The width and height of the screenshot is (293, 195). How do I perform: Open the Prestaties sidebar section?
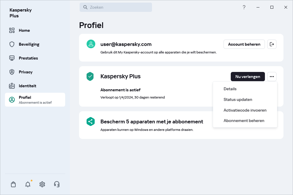coord(28,58)
